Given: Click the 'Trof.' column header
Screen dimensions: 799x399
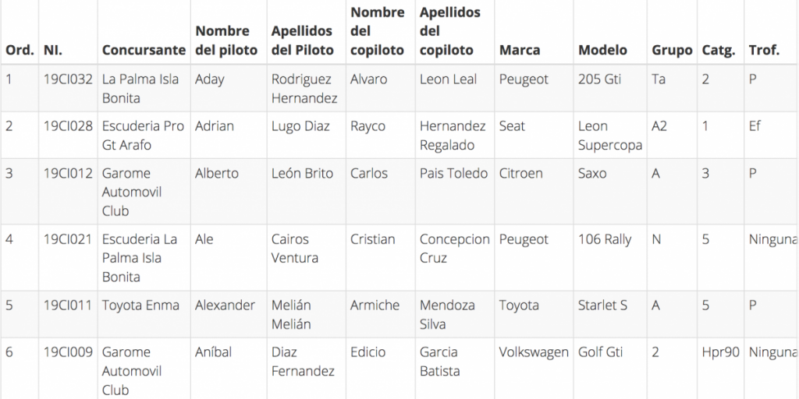Looking at the screenshot, I should point(764,50).
